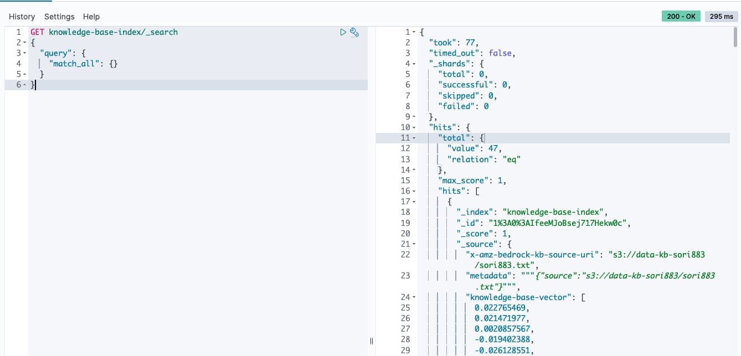Collapse request line 2 opening brace fold
This screenshot has height=356, width=741.
(x=25, y=43)
